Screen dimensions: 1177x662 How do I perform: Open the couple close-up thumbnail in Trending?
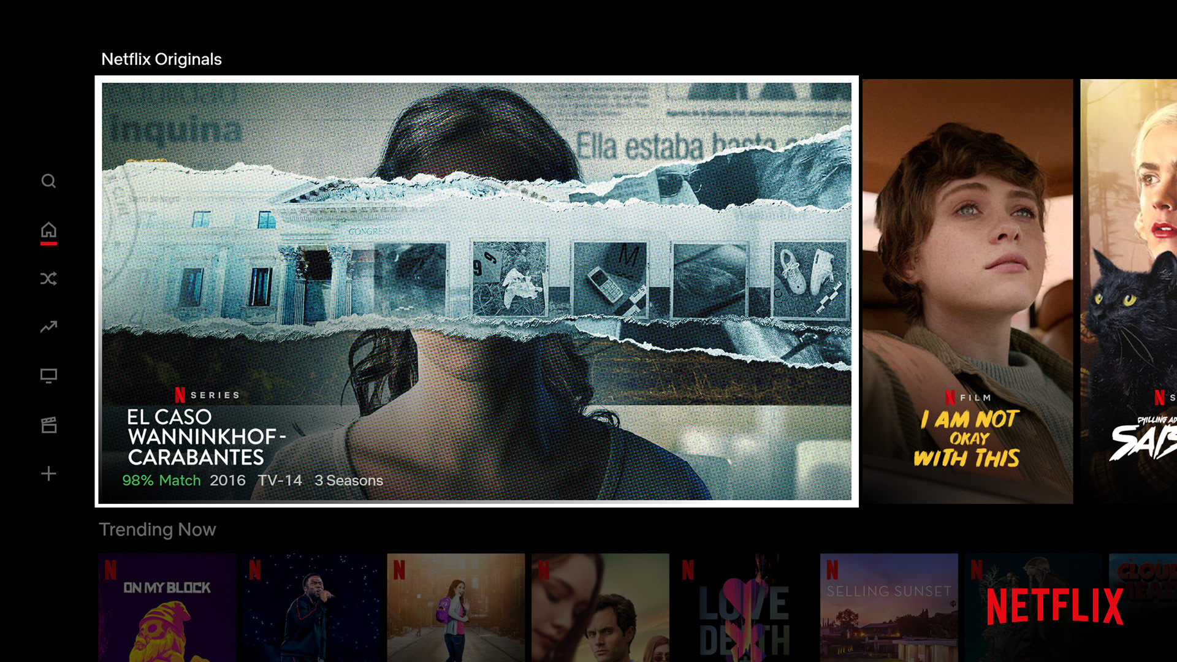[600, 607]
